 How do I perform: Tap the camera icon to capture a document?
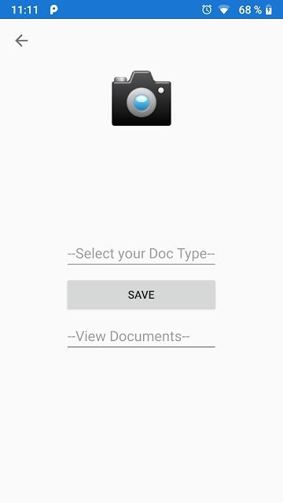(x=141, y=98)
